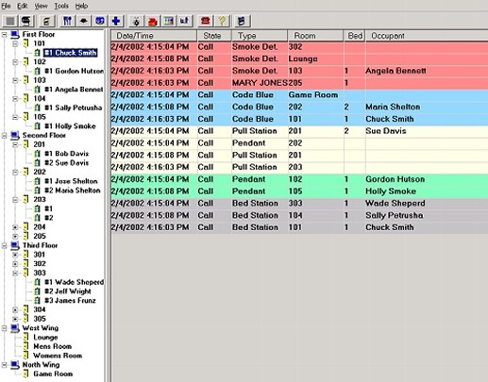Open the Tools menu
This screenshot has width=488, height=382.
(x=61, y=6)
